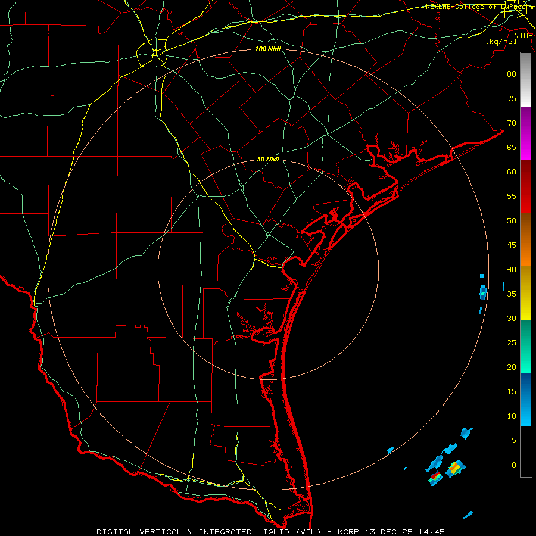Viewport: 536px width, 536px height.
Task: Click the radar echo with yellow-orange core
Action: point(456,469)
